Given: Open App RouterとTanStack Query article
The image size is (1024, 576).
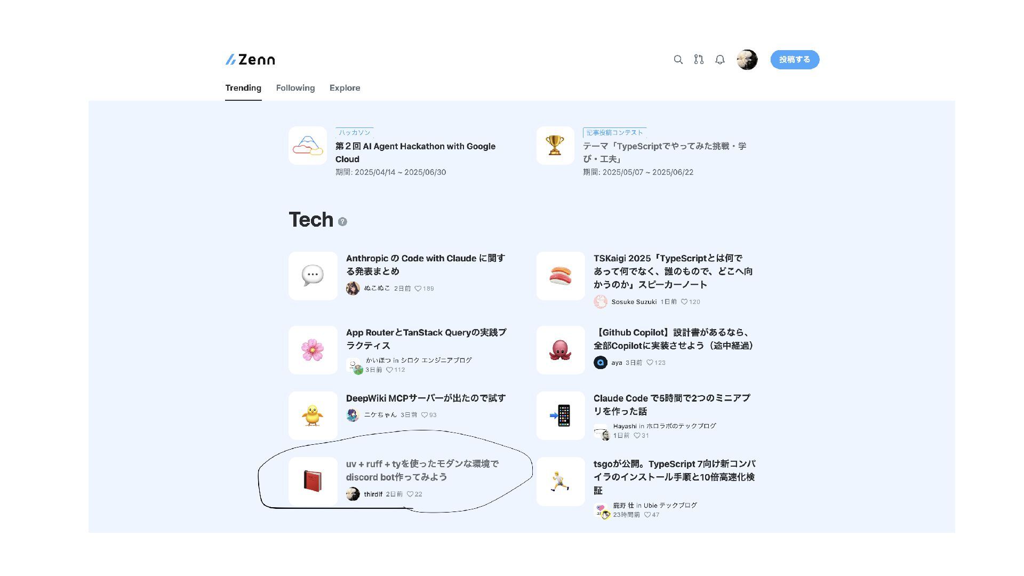Looking at the screenshot, I should (x=426, y=339).
